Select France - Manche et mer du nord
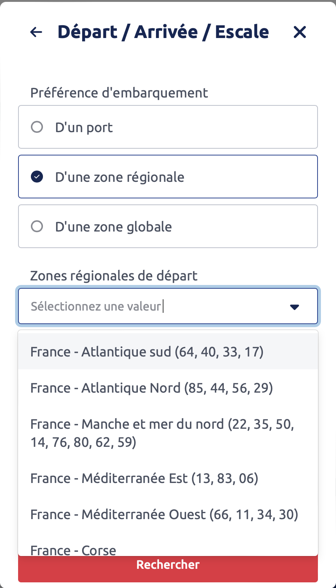Image resolution: width=336 pixels, height=588 pixels. [168, 433]
